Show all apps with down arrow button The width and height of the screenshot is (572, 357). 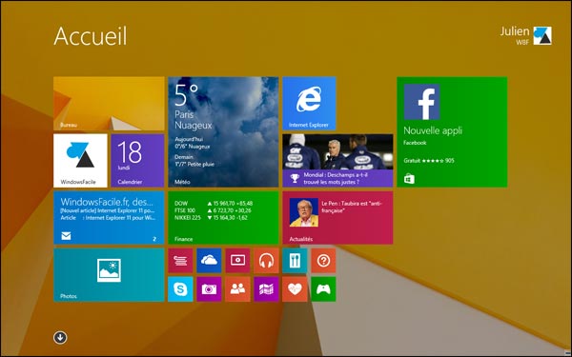[x=60, y=337]
